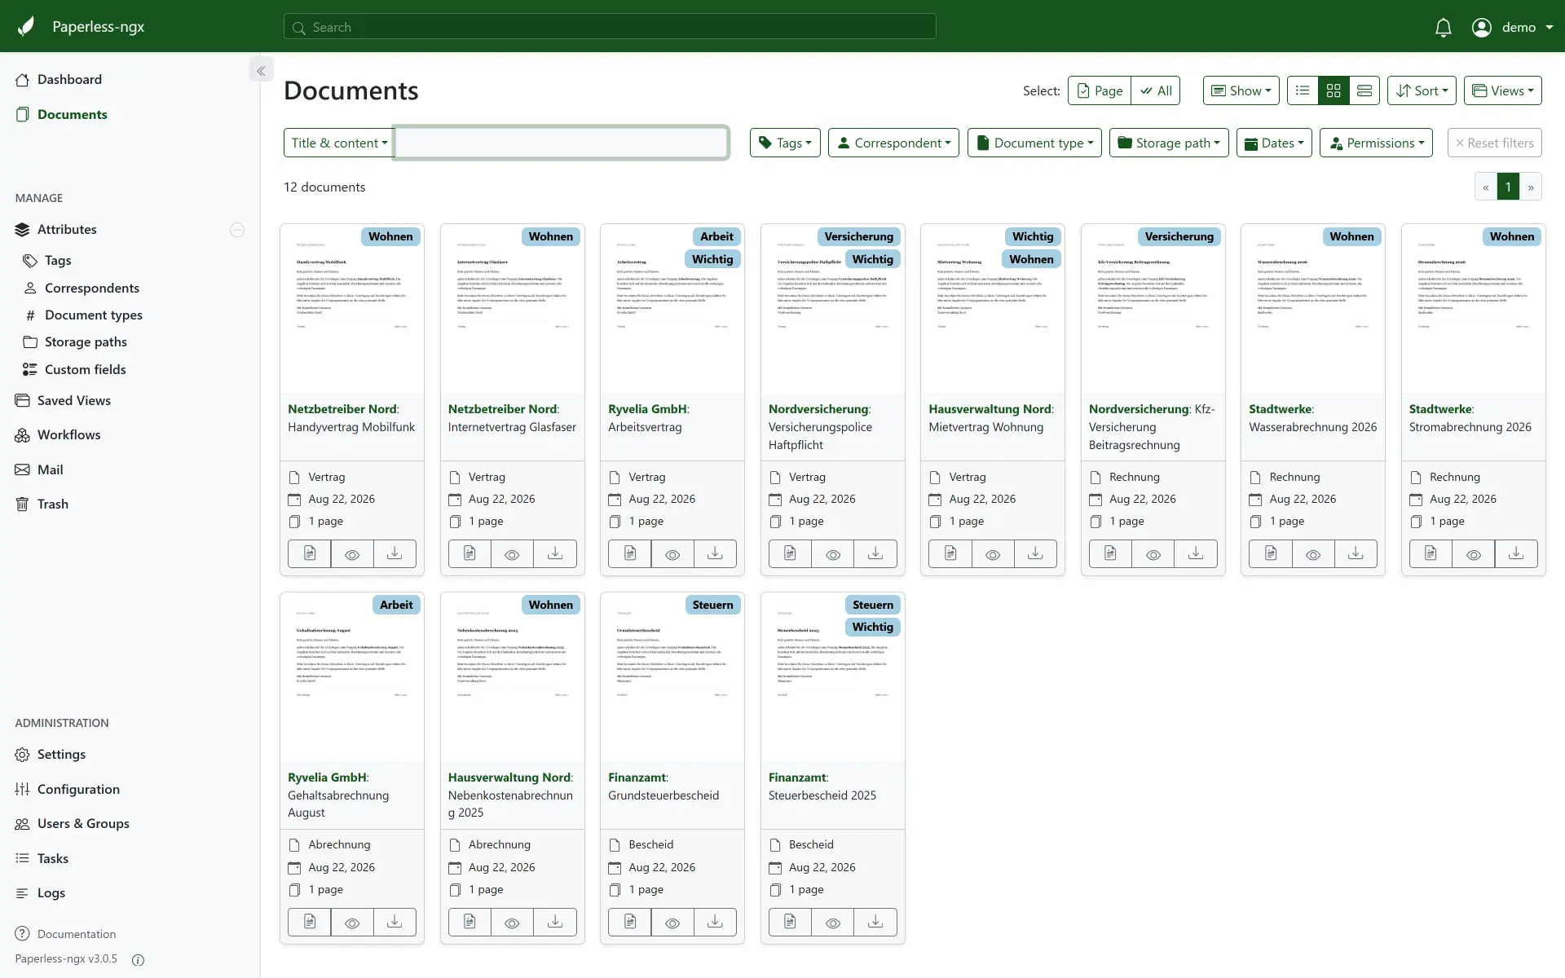Open the Sort dropdown
This screenshot has height=978, width=1565.
coord(1422,90)
